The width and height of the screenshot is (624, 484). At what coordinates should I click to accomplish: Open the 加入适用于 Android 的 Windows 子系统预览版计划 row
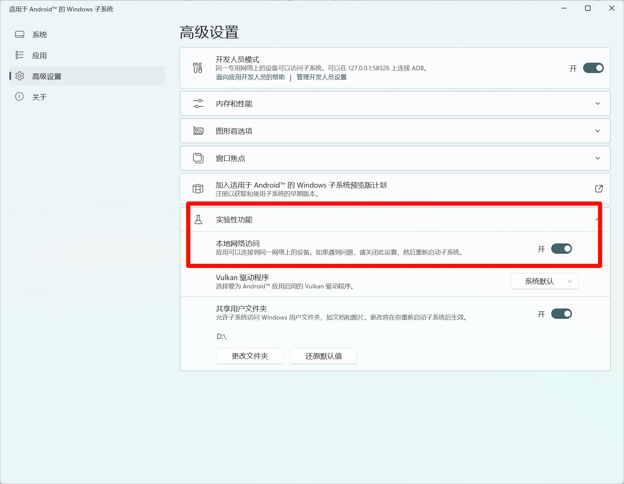395,189
